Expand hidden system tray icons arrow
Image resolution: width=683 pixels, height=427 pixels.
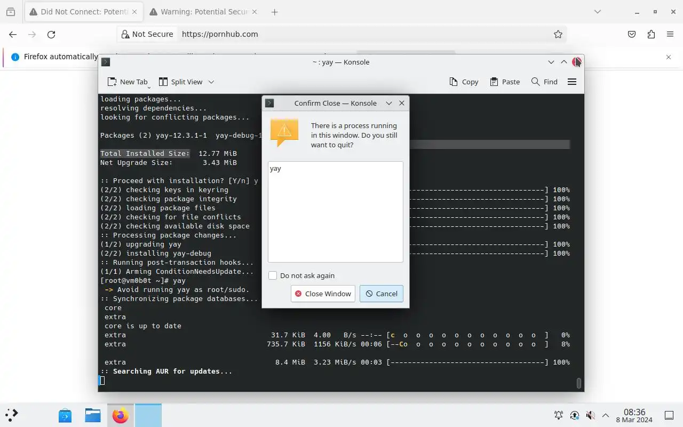click(606, 415)
